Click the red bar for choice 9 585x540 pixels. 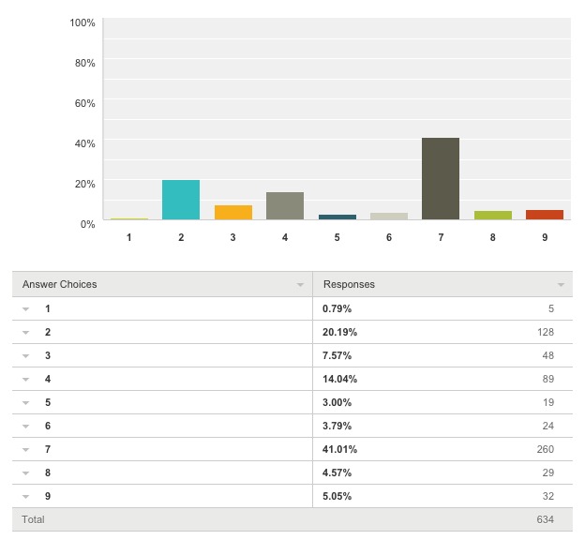click(x=545, y=215)
